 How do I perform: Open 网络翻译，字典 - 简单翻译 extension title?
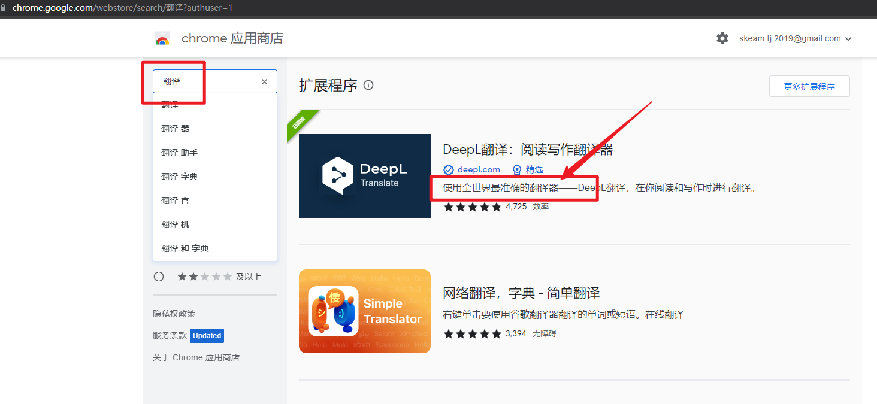[521, 293]
